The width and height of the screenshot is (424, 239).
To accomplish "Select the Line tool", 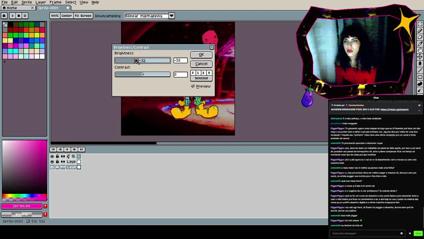I will click(x=420, y=70).
